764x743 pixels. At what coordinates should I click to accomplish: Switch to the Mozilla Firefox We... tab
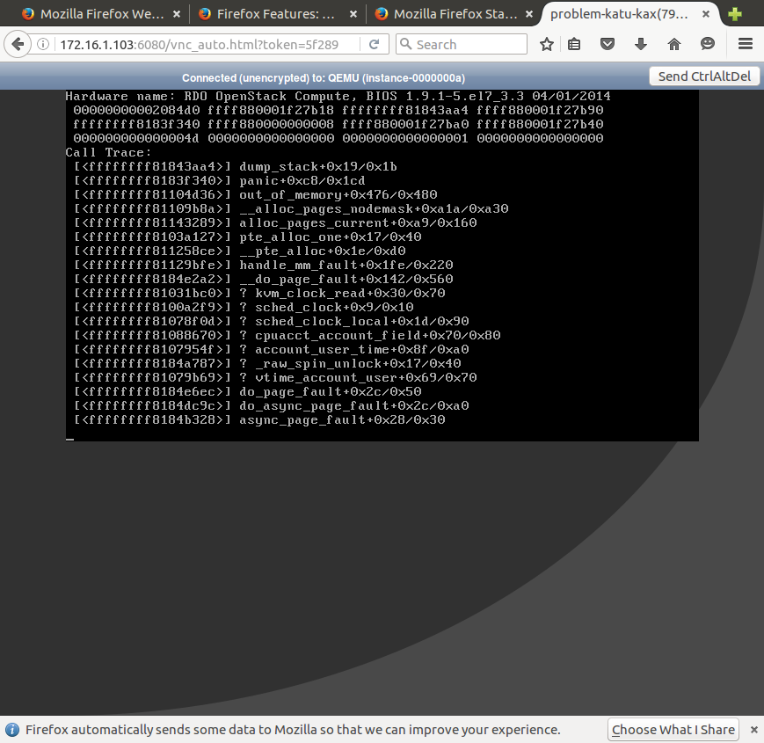99,14
